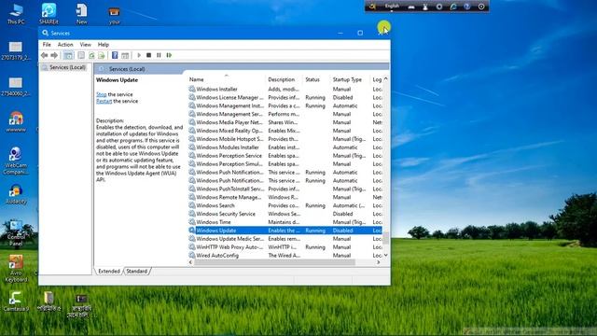Click the Export List toolbar icon
597x336 pixels.
(x=102, y=55)
